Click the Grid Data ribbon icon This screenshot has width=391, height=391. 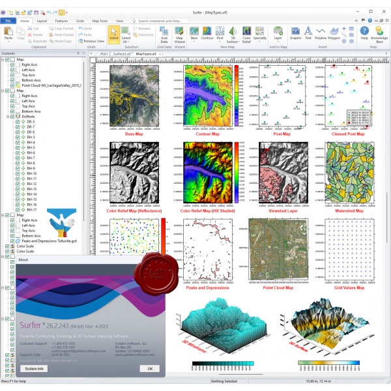(164, 33)
